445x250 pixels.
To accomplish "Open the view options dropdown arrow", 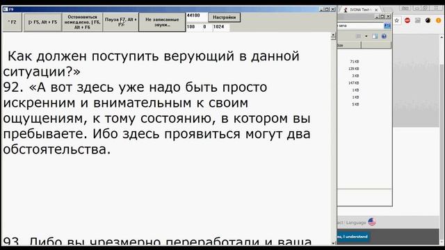I will click(366, 36).
